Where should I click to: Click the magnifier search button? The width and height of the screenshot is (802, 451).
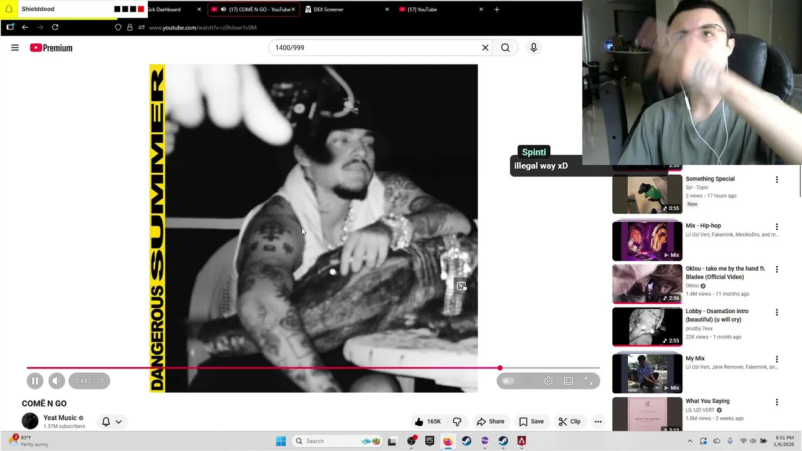pyautogui.click(x=505, y=48)
